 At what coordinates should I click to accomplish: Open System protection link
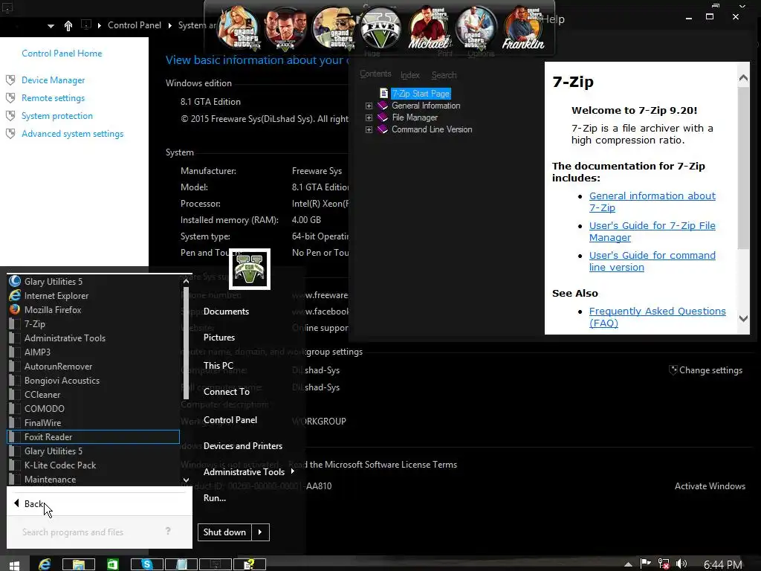[x=57, y=115]
